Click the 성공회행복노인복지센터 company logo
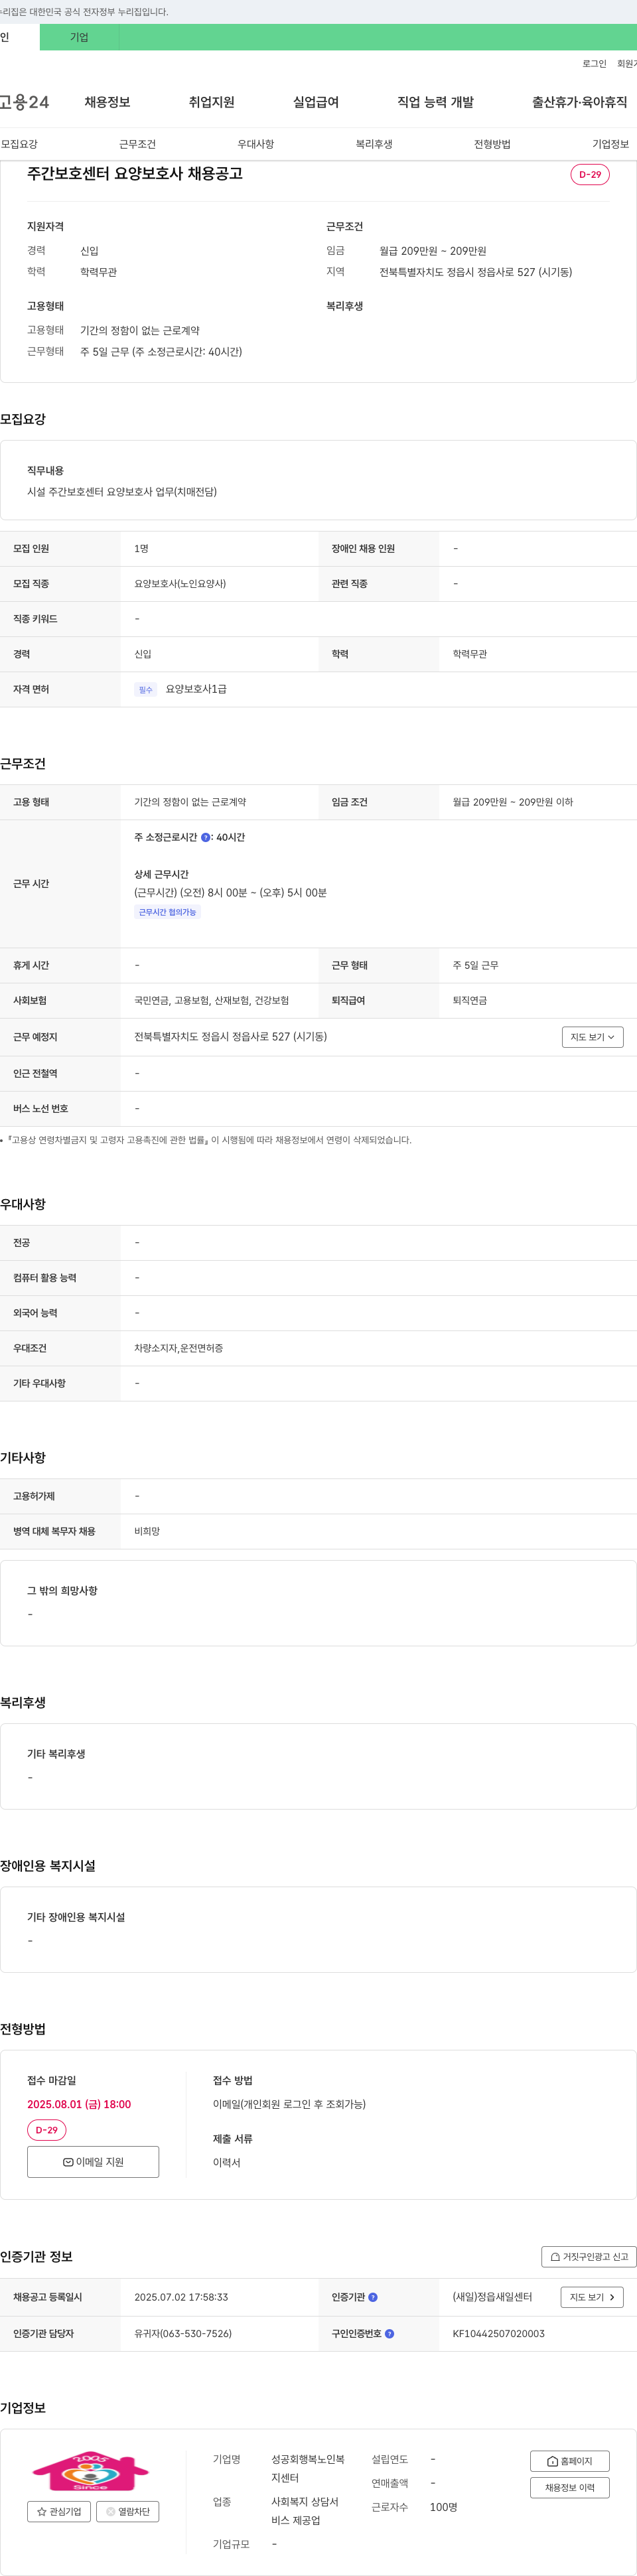 pos(91,2470)
